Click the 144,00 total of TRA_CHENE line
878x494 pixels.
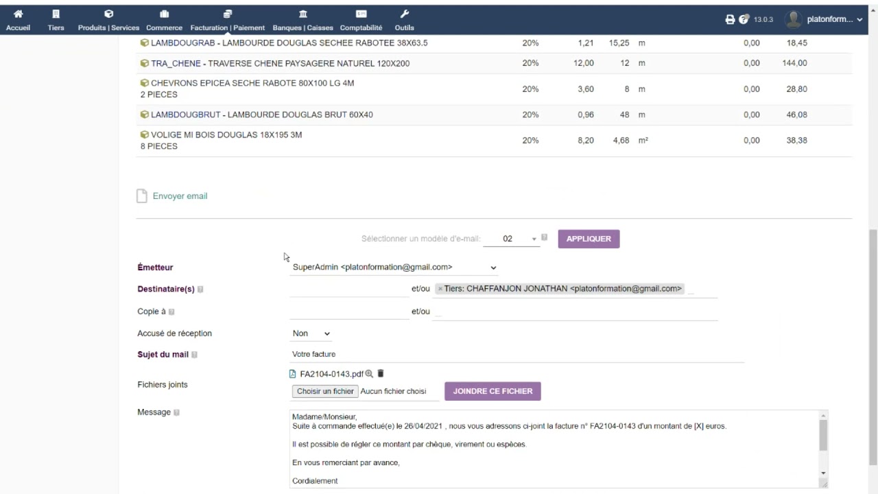tap(794, 63)
